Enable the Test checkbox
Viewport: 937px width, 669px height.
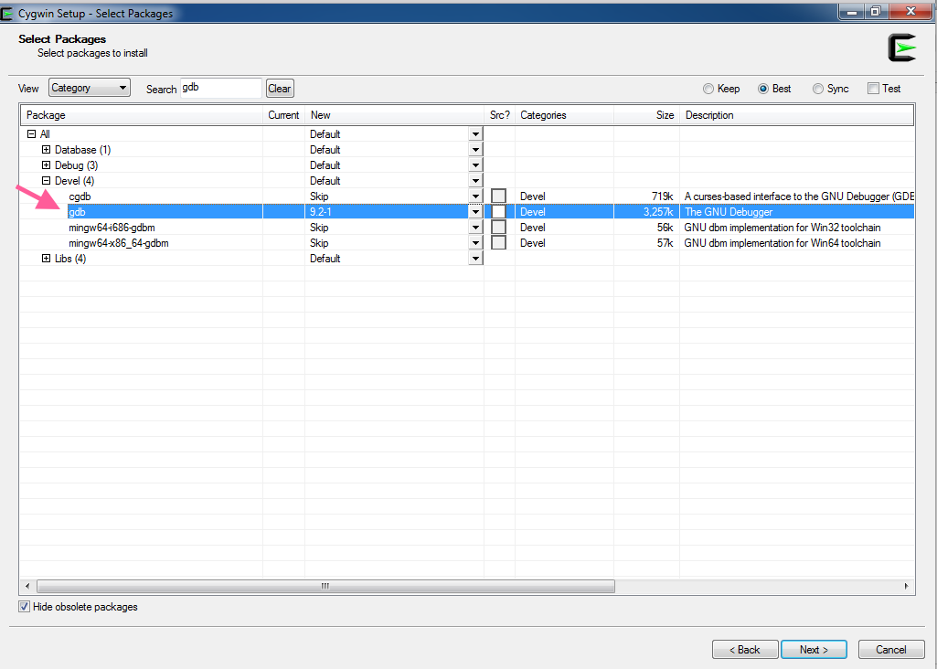[x=873, y=89]
